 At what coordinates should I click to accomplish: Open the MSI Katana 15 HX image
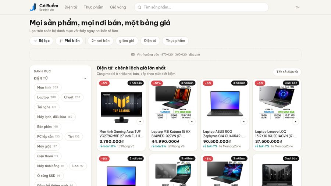173,103
